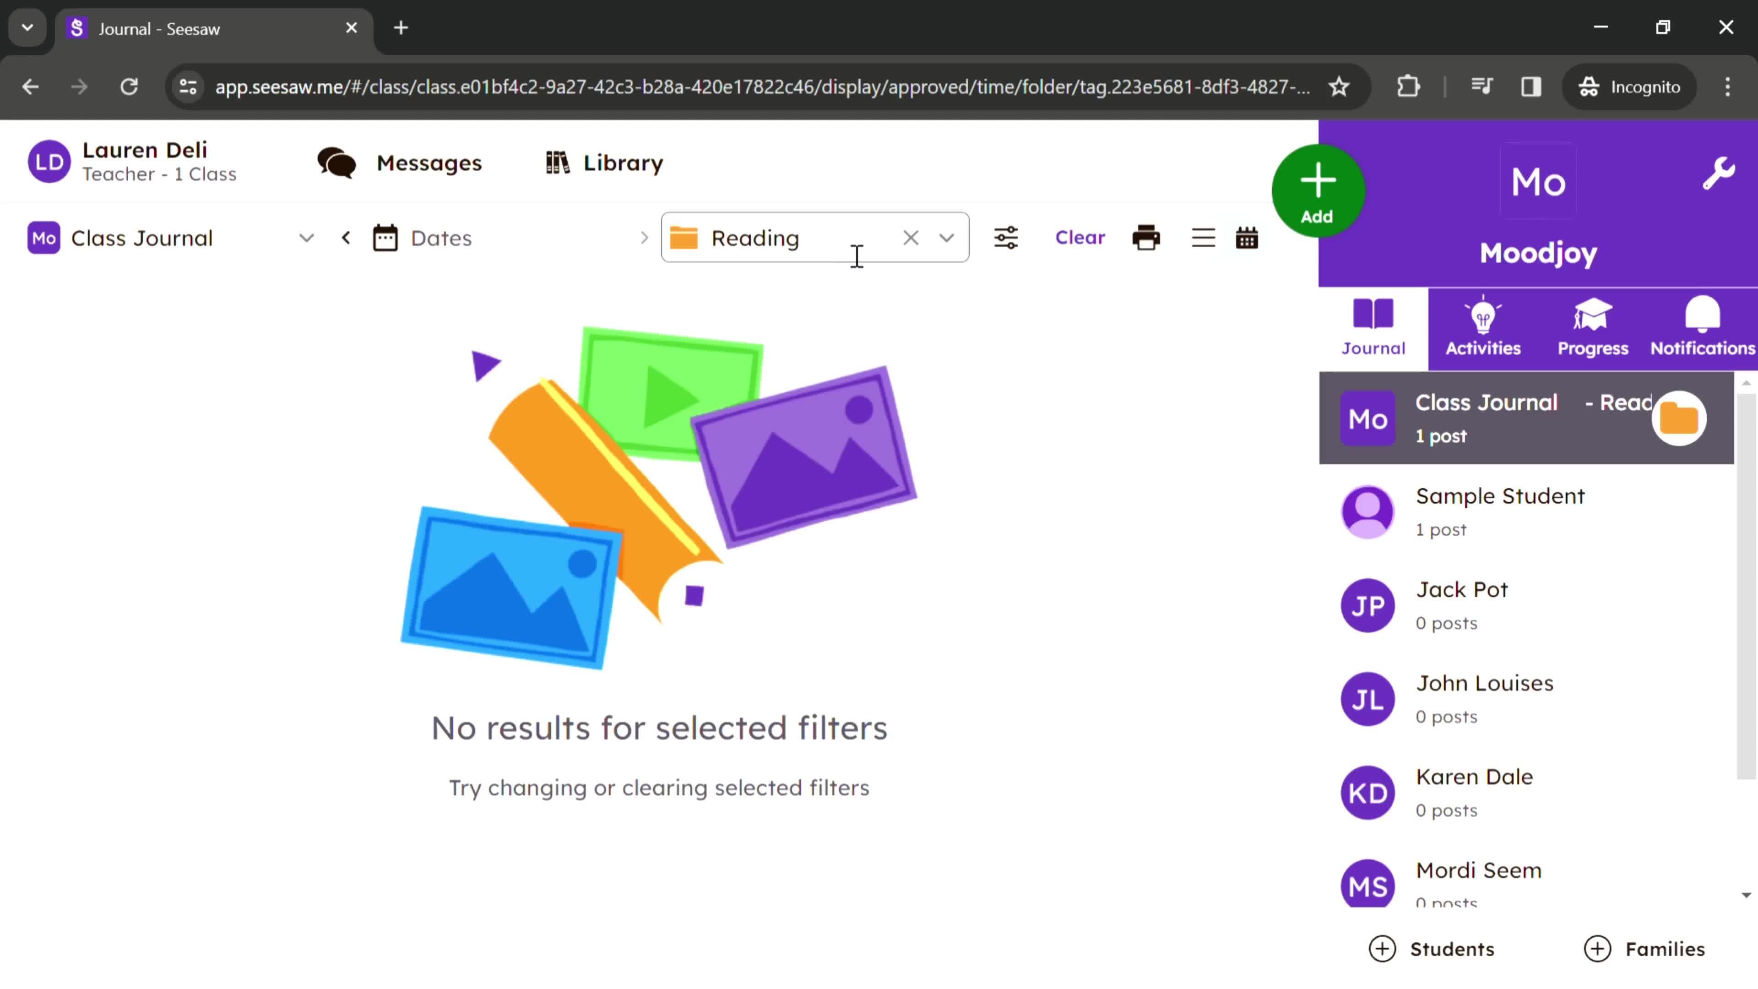Image resolution: width=1758 pixels, height=989 pixels.
Task: Open the Journal tab
Action: [1373, 326]
